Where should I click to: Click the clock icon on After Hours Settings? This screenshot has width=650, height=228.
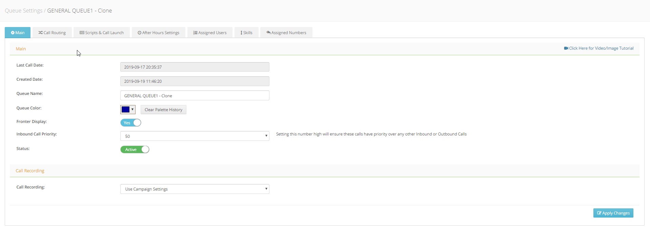pyautogui.click(x=139, y=33)
